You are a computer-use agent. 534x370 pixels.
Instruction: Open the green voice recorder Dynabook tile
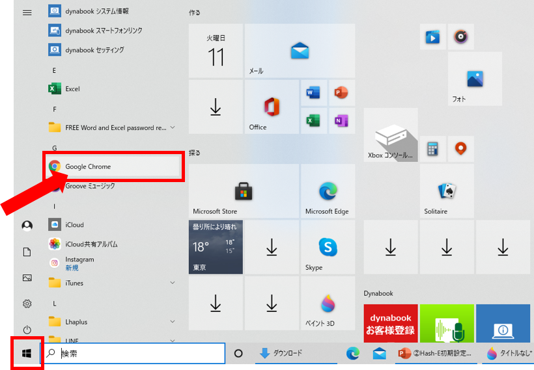point(447,323)
